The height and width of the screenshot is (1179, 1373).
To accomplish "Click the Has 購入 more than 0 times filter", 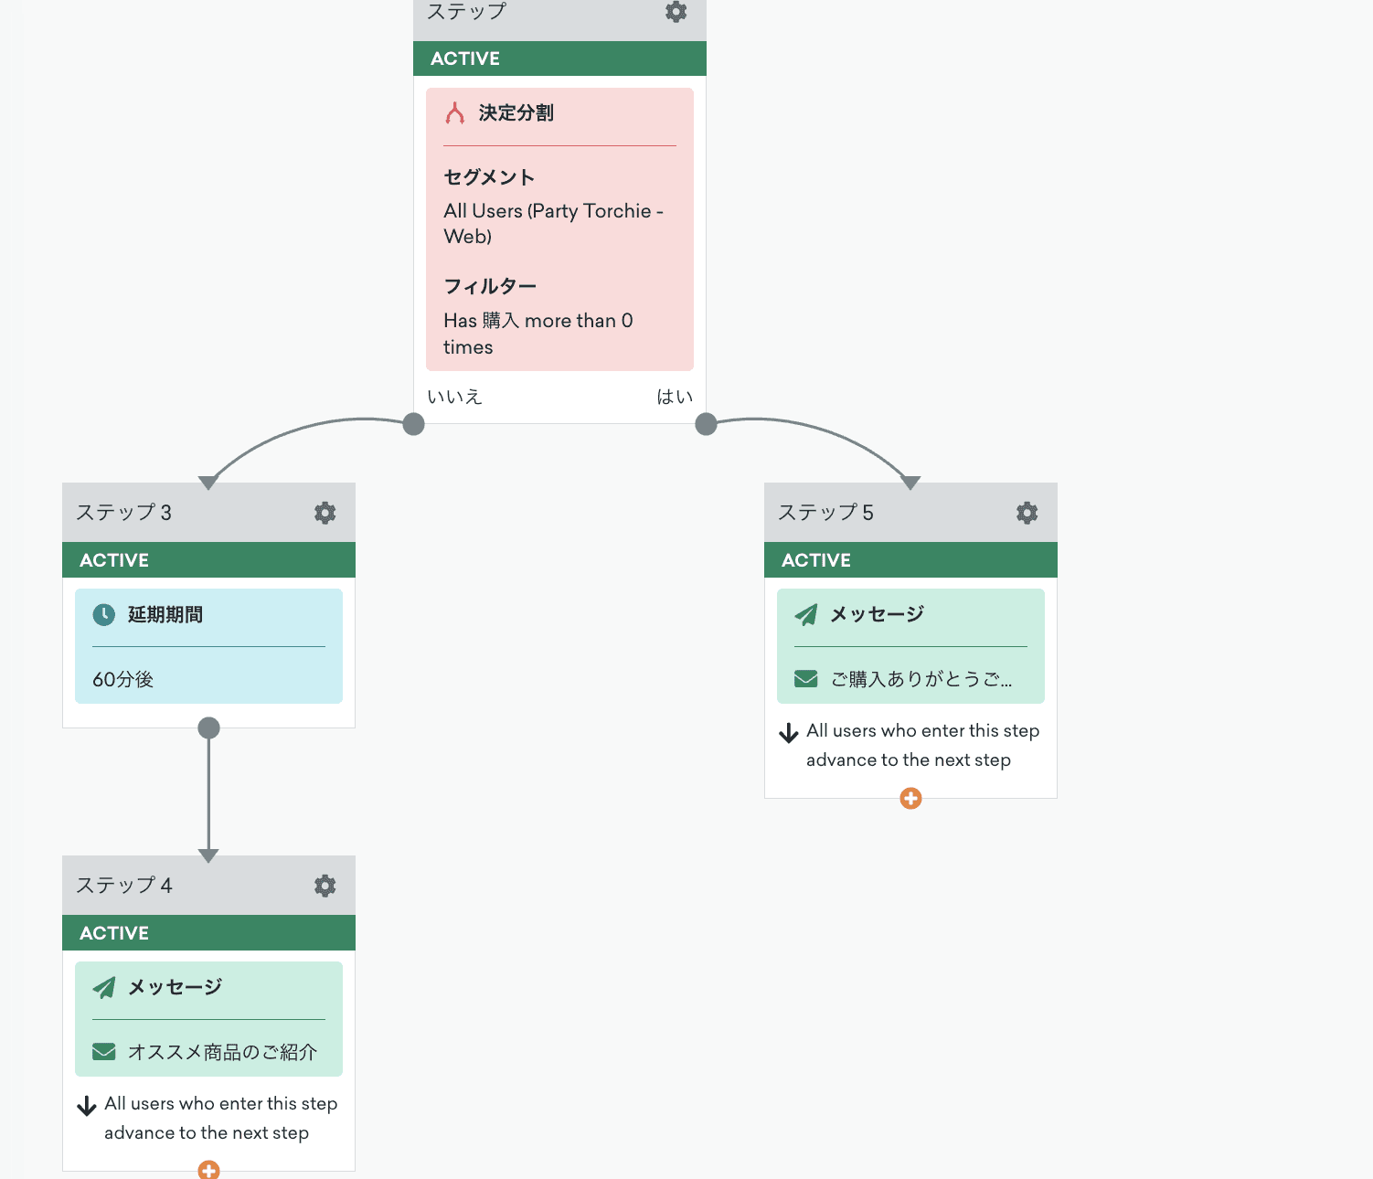I will 537,334.
